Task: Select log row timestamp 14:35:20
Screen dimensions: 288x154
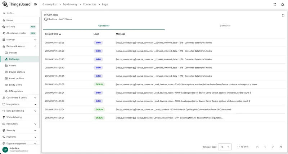Action: coord(55,51)
